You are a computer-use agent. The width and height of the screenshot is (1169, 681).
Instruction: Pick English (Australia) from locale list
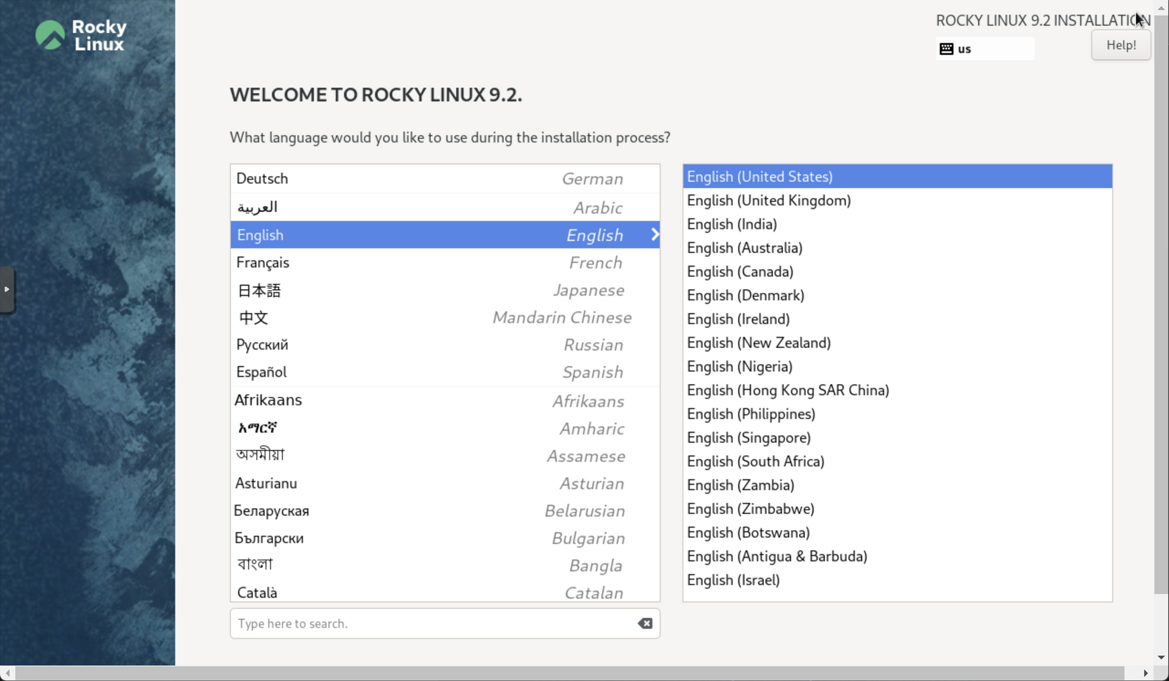coord(745,248)
